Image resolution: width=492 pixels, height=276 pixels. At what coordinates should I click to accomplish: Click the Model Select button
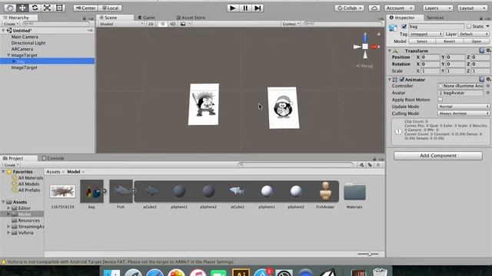pyautogui.click(x=422, y=41)
